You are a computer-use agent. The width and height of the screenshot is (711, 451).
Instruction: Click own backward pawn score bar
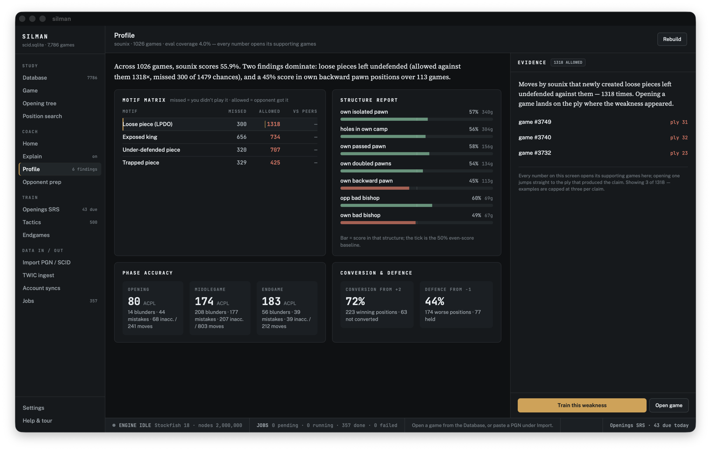pos(417,188)
